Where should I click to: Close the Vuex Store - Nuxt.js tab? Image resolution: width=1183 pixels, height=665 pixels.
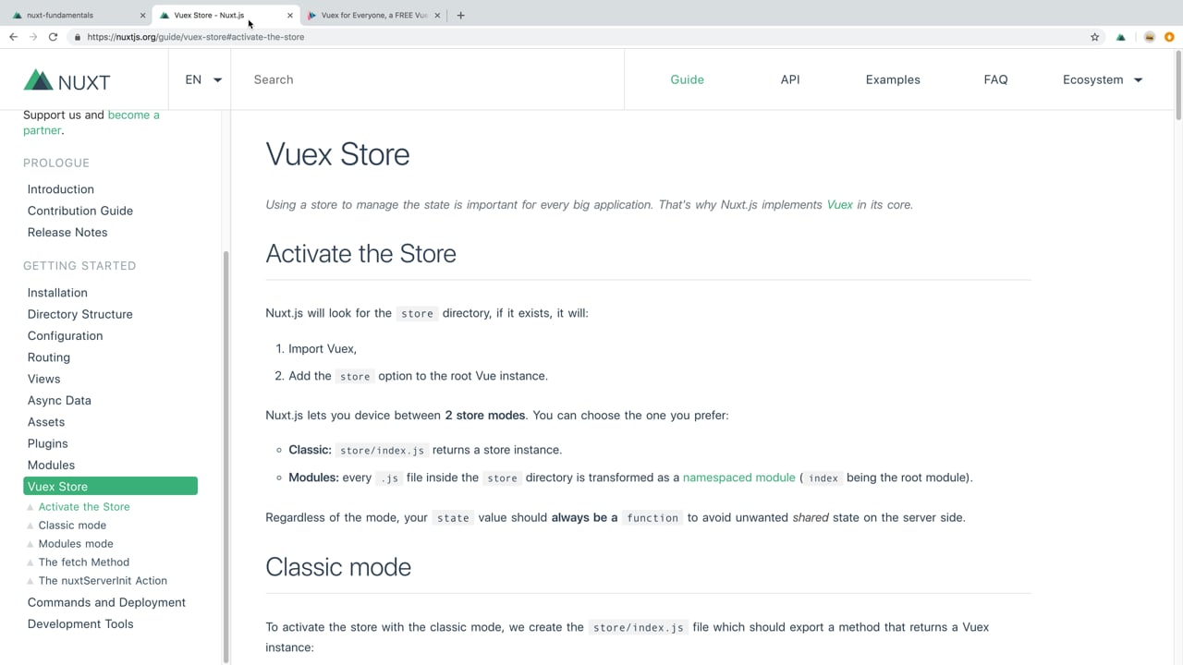point(290,16)
